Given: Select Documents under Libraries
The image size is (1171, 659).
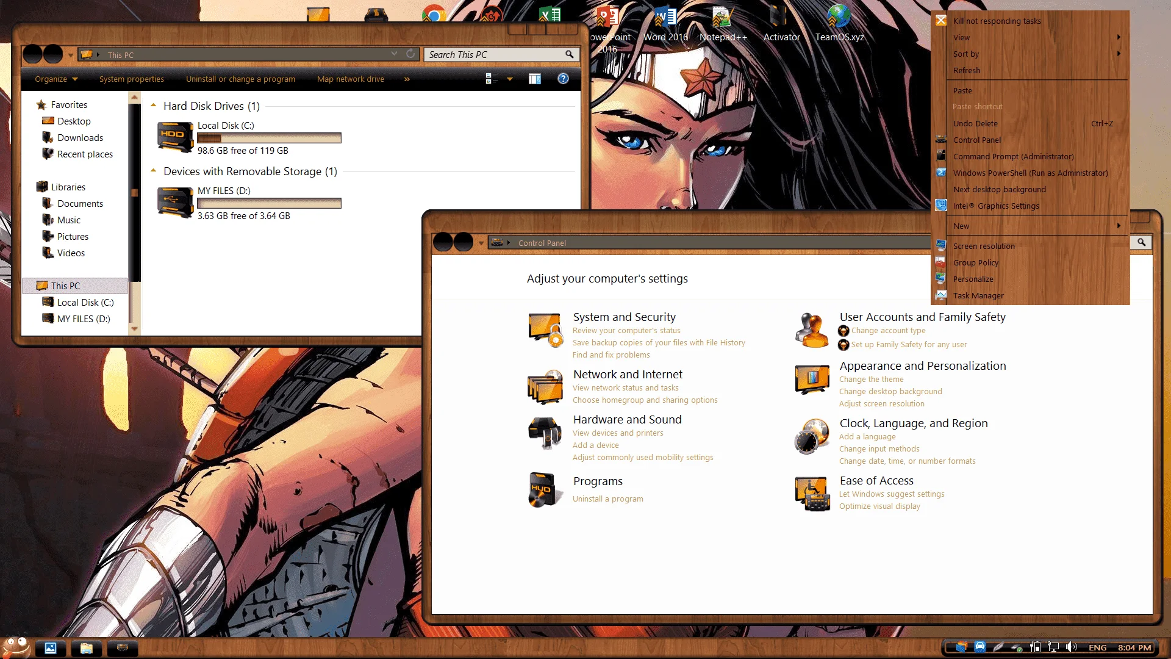Looking at the screenshot, I should (80, 204).
